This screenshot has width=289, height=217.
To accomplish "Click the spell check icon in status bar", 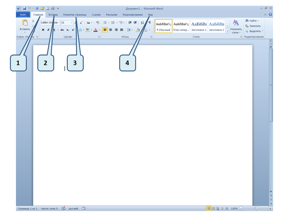I will click(63, 208).
